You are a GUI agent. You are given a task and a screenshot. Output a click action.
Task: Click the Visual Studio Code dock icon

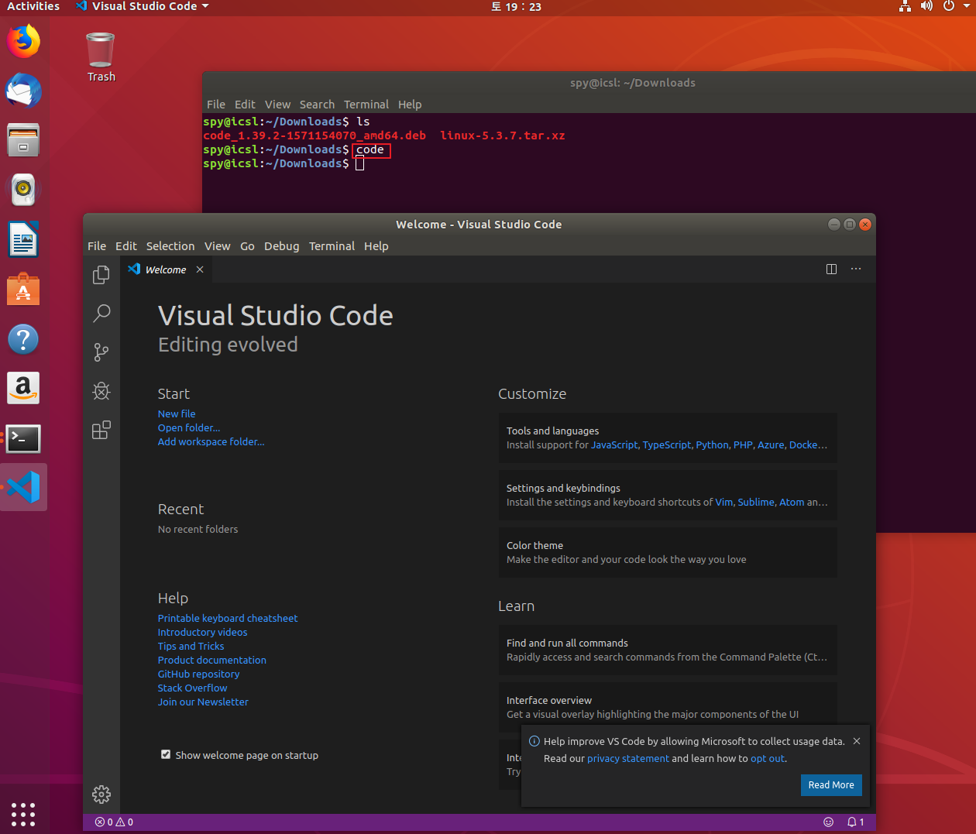pyautogui.click(x=23, y=487)
